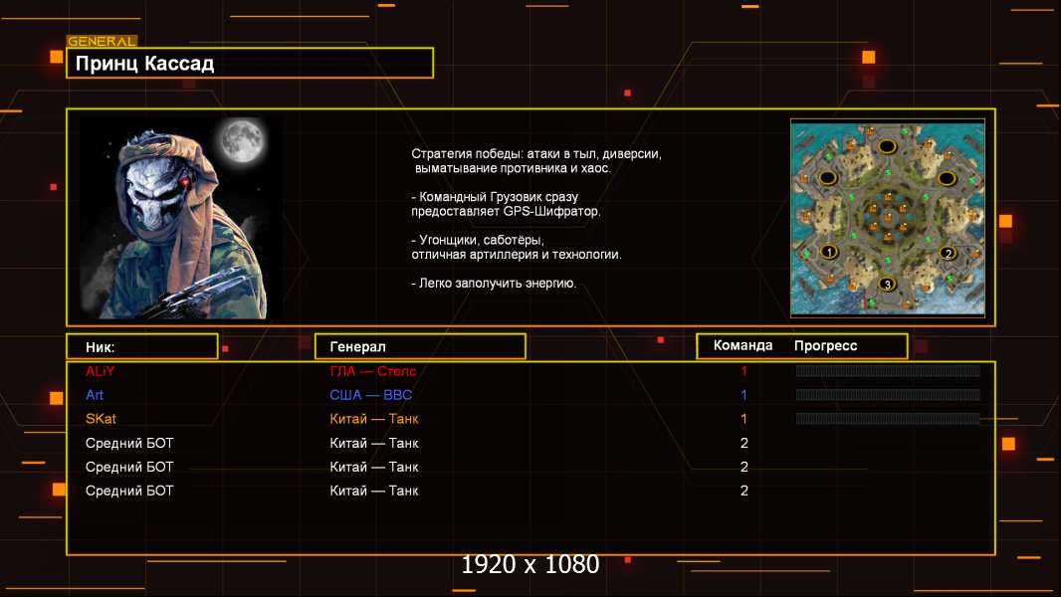Select the player name 'SKat'
Viewport: 1061px width, 597px height.
(x=101, y=419)
